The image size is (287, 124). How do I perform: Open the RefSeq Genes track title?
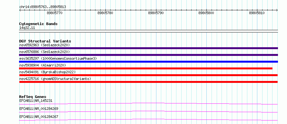click(33, 97)
